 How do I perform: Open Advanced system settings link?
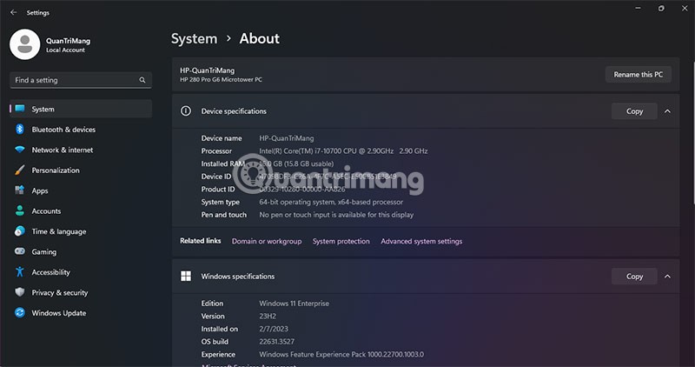click(421, 241)
